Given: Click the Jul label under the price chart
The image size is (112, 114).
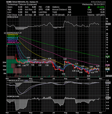Looking at the screenshot, I should tap(54, 79).
